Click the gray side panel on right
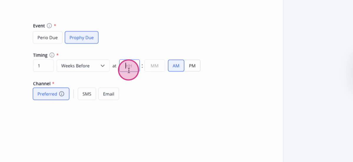The height and width of the screenshot is (162, 353). coord(318,81)
